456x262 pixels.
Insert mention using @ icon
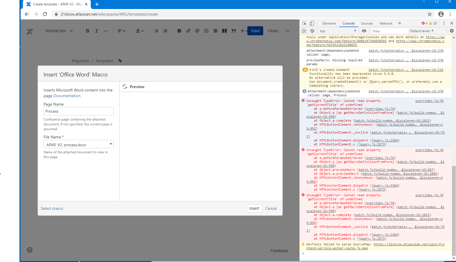[x=197, y=31]
